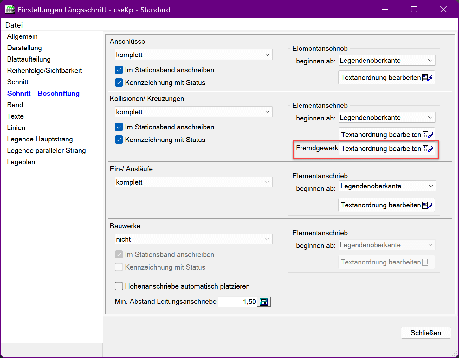
Task: Open the Anschlüsse 'komplett' dropdown
Action: (x=193, y=55)
